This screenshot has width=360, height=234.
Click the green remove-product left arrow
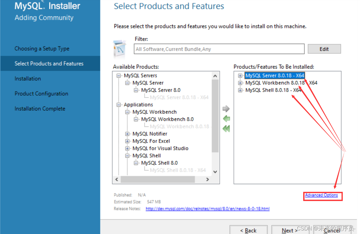coord(226,119)
